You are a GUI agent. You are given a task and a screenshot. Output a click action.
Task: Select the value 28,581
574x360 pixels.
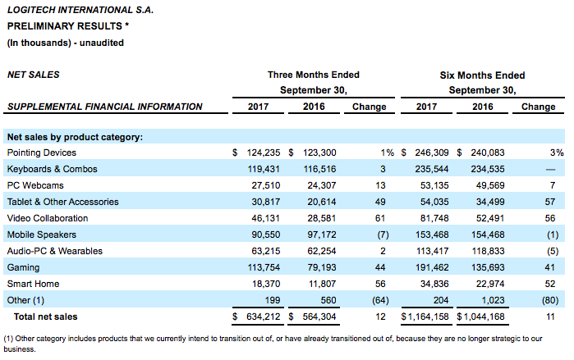322,218
